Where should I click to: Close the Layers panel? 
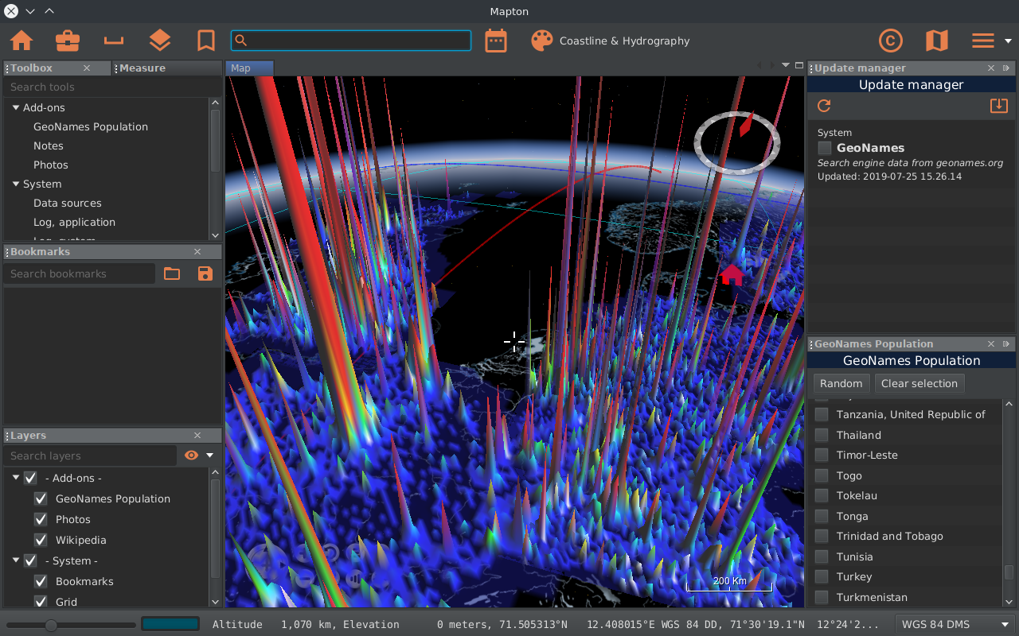pos(197,436)
